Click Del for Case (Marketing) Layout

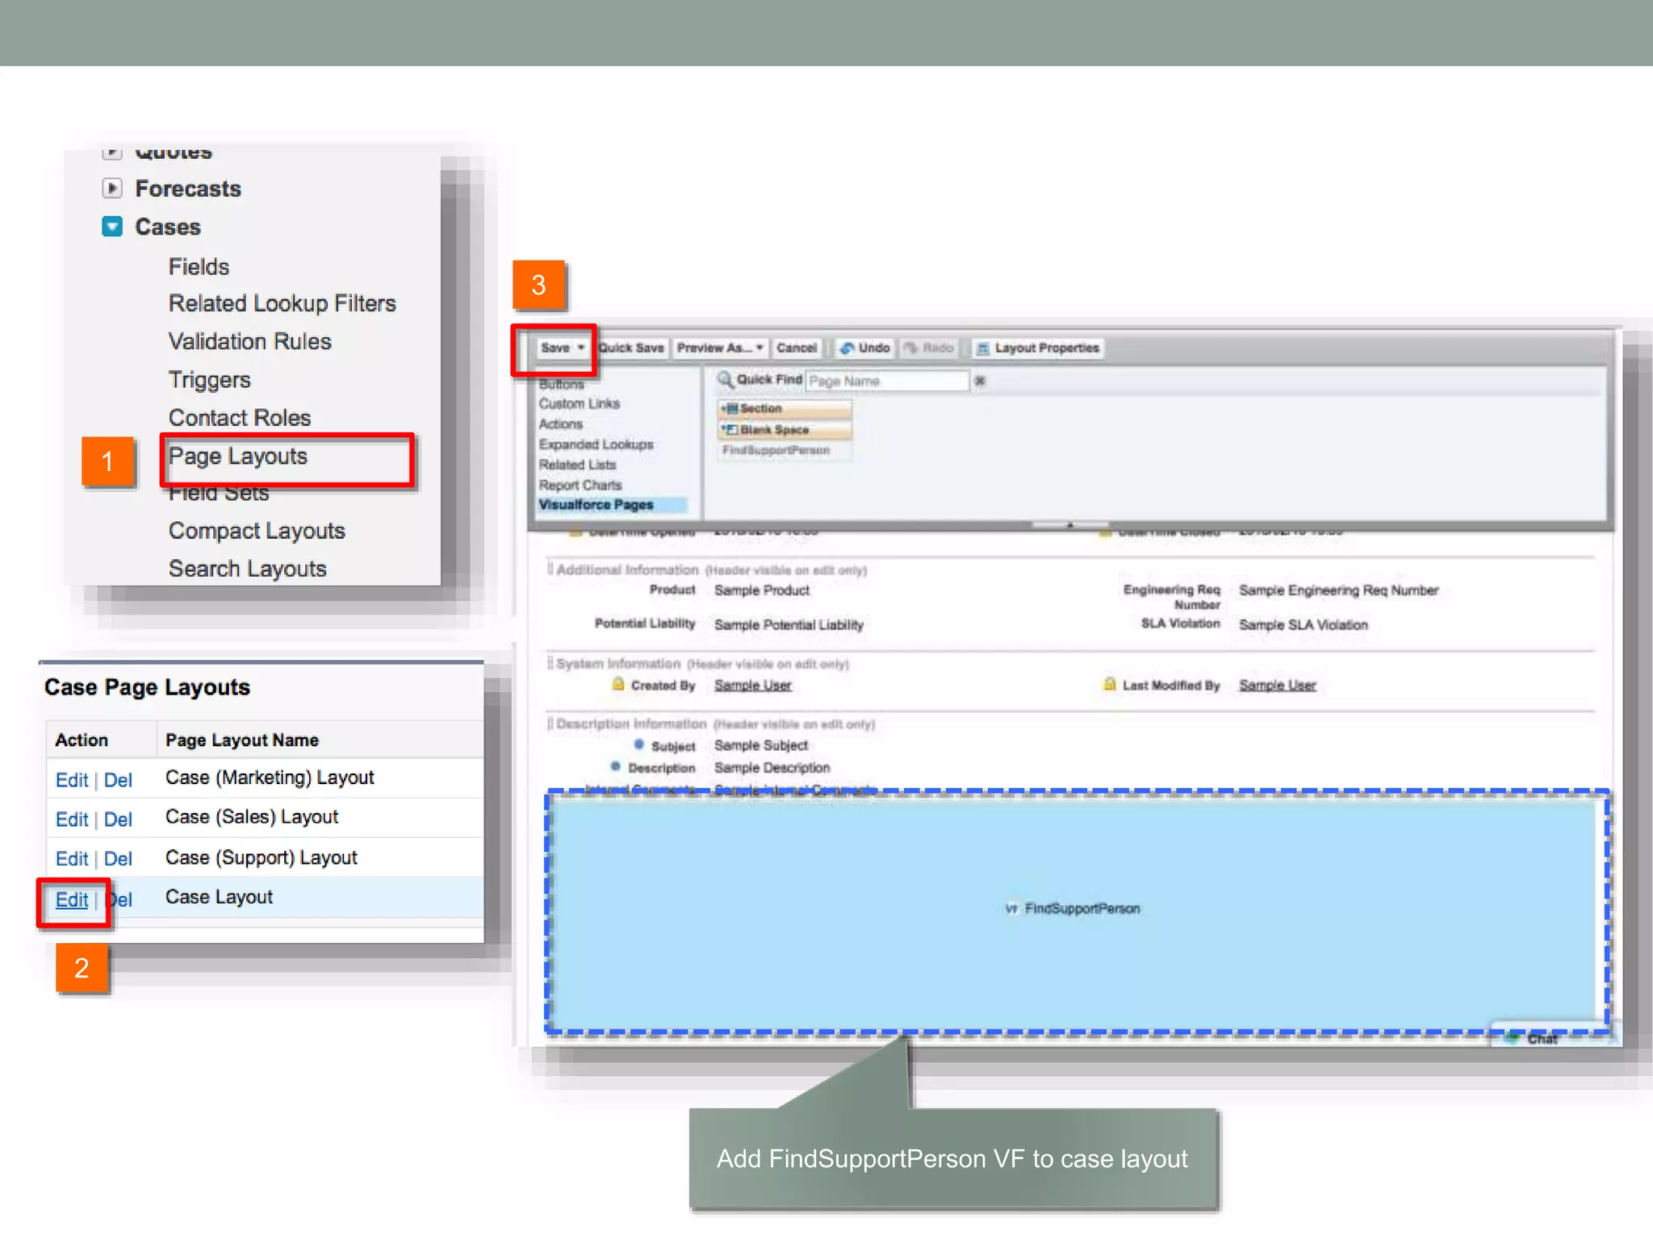[118, 780]
